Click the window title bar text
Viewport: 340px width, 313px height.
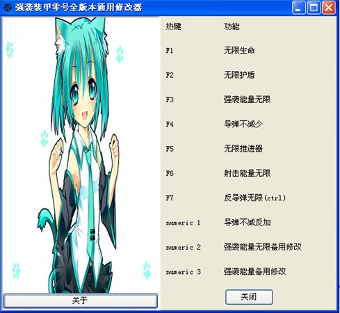(79, 8)
